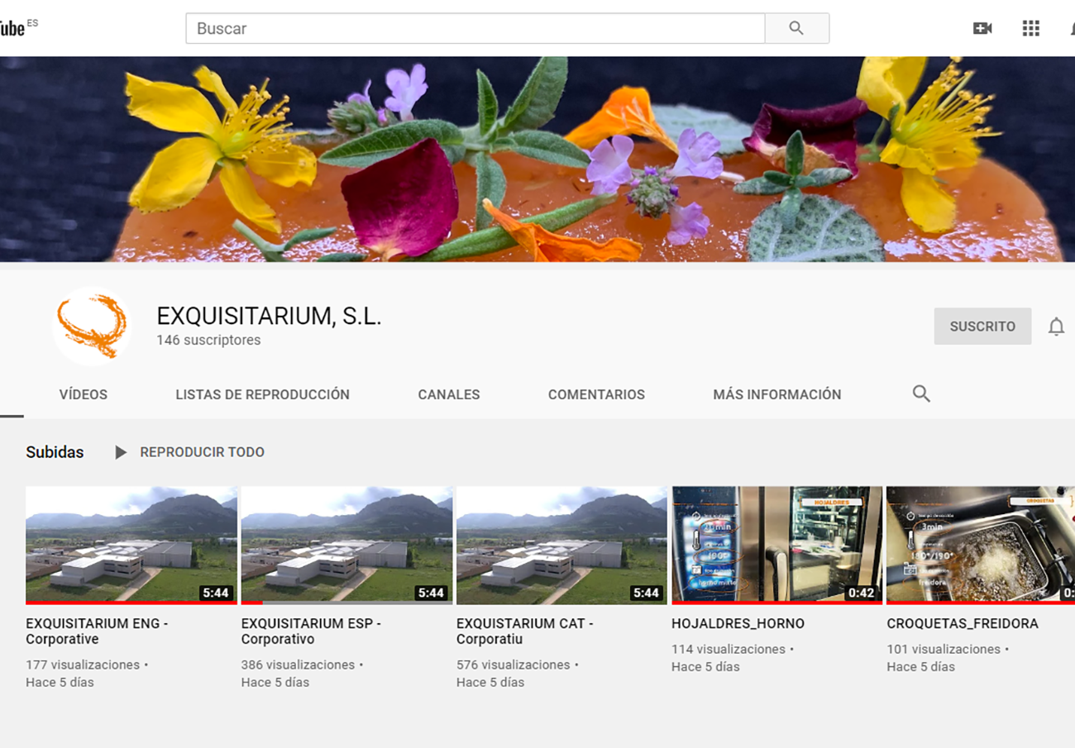This screenshot has height=748, width=1075.
Task: Click the EXQUISITARIUM ESP - Corporativo title
Action: tap(311, 631)
